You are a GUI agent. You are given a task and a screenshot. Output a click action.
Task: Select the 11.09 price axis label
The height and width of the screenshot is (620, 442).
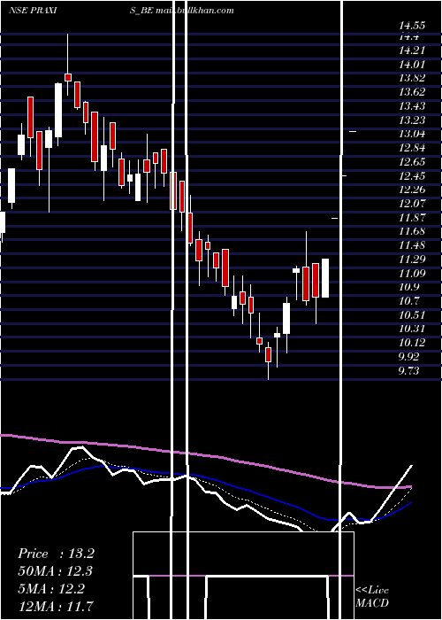pyautogui.click(x=412, y=273)
